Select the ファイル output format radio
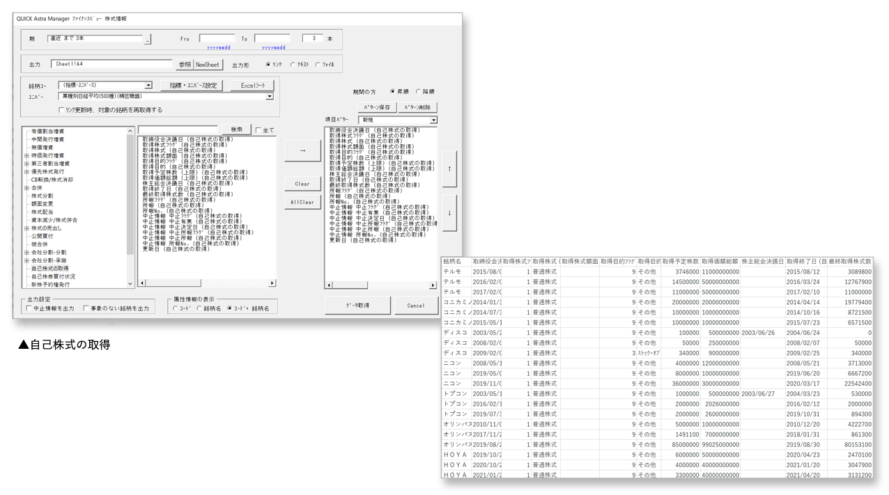Image resolution: width=889 pixels, height=495 pixels. click(x=317, y=65)
